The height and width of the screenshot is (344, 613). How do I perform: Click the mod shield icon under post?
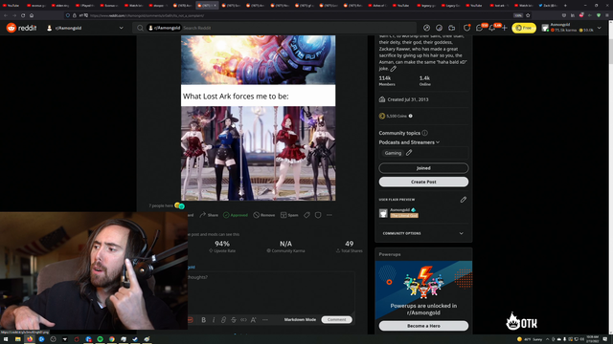318,215
